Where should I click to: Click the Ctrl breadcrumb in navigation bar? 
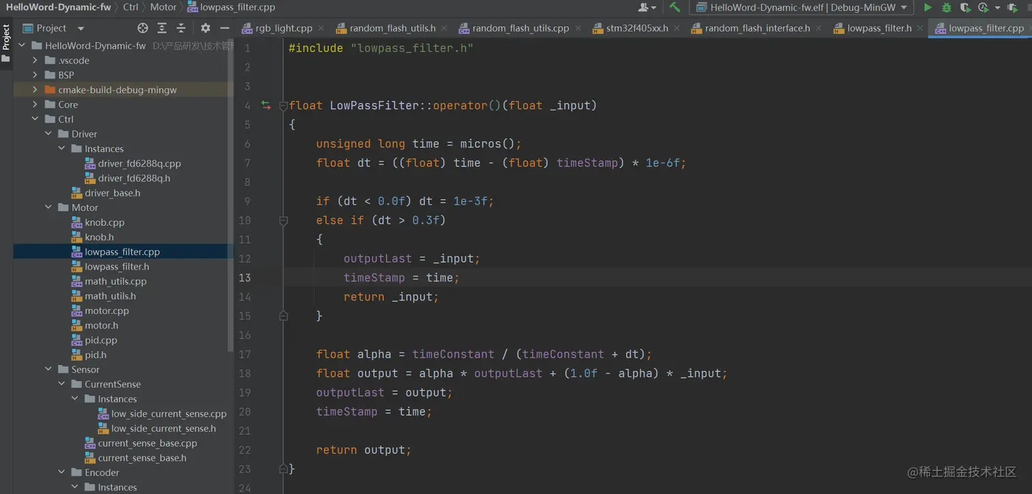[x=130, y=8]
